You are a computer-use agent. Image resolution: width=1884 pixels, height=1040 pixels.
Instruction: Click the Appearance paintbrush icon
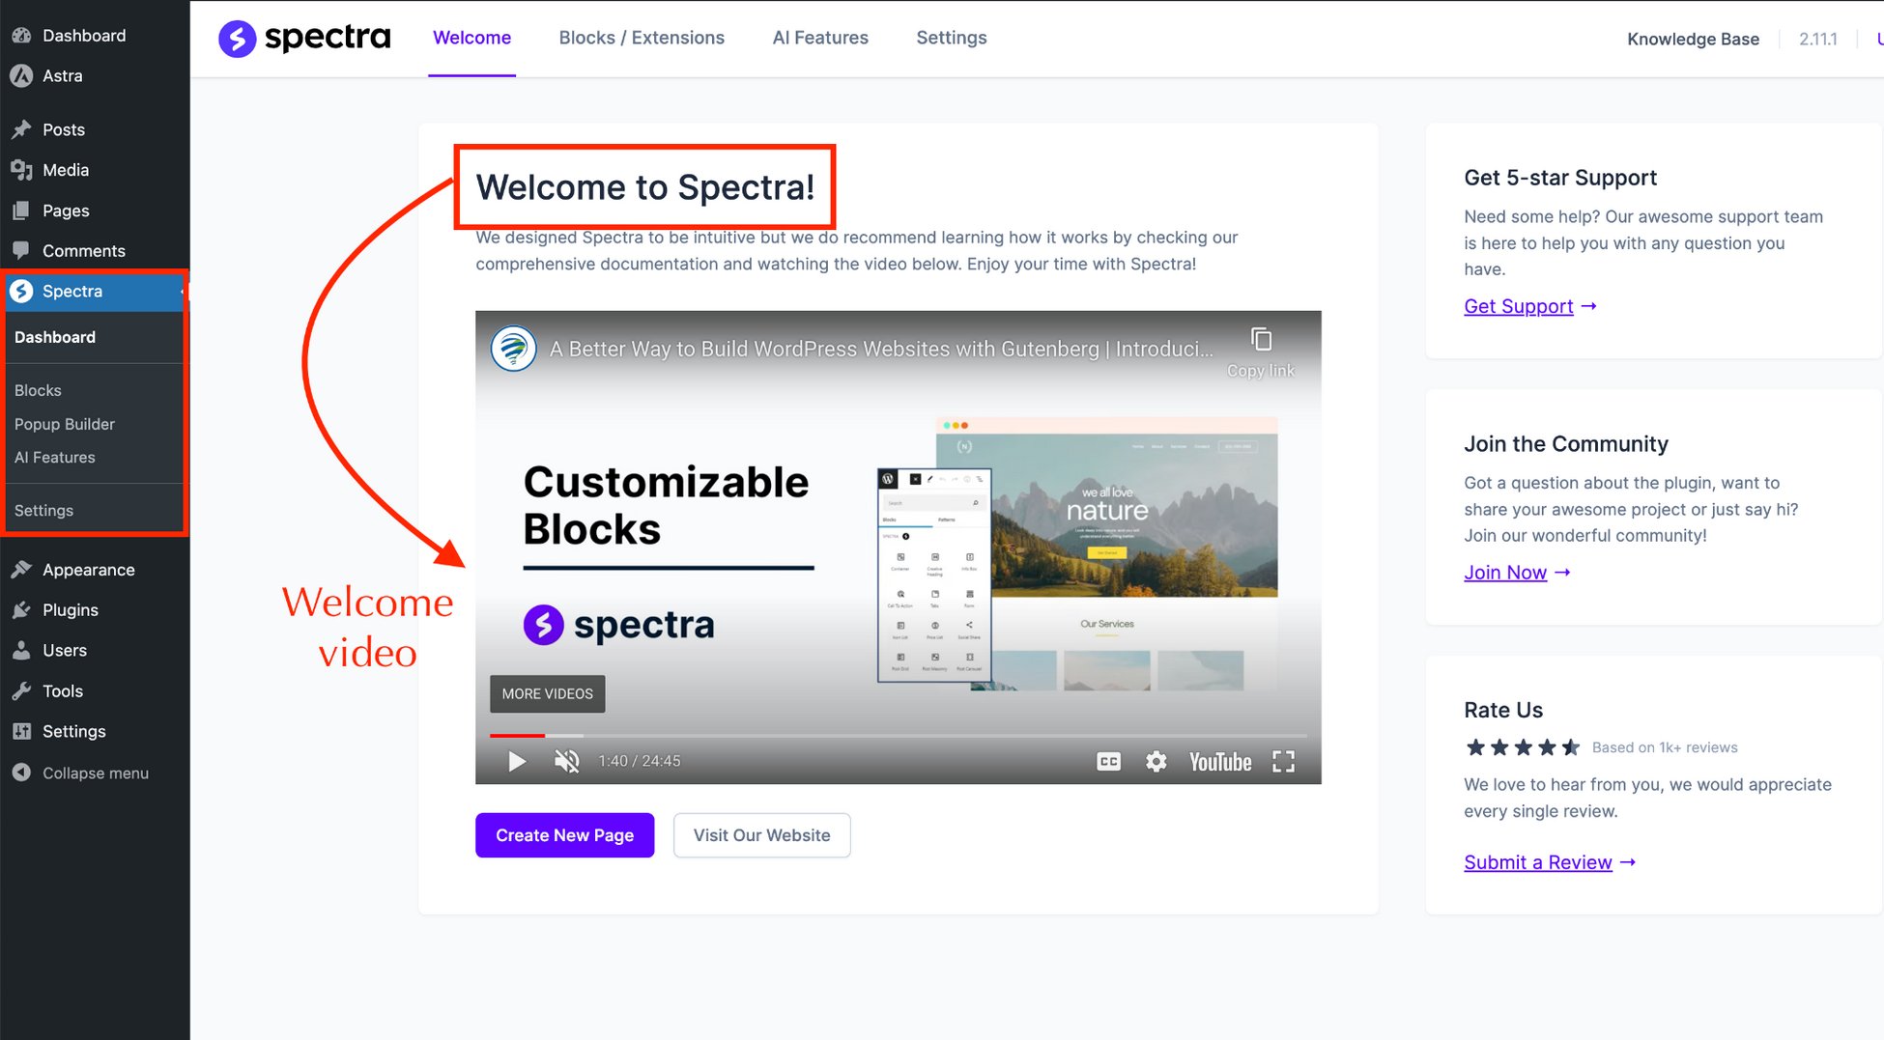point(21,570)
